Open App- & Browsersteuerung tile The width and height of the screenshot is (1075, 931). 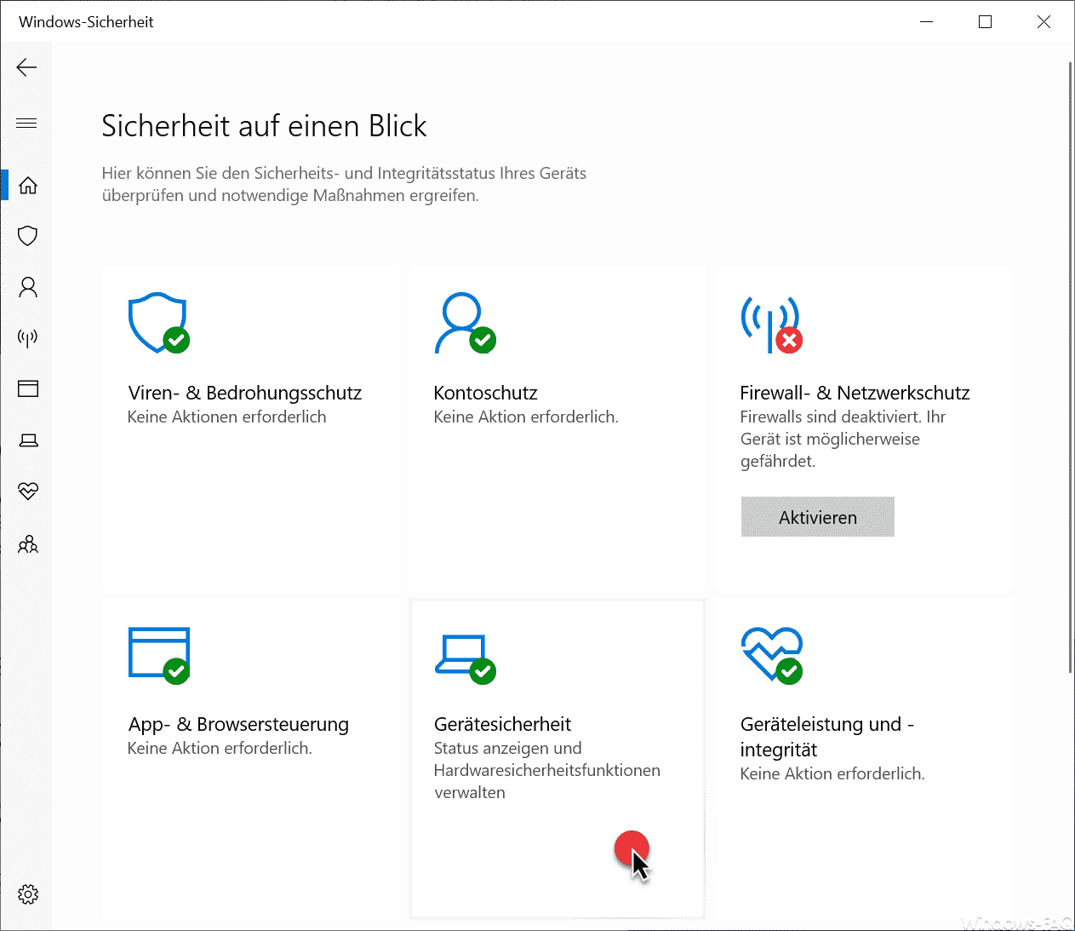pyautogui.click(x=250, y=758)
